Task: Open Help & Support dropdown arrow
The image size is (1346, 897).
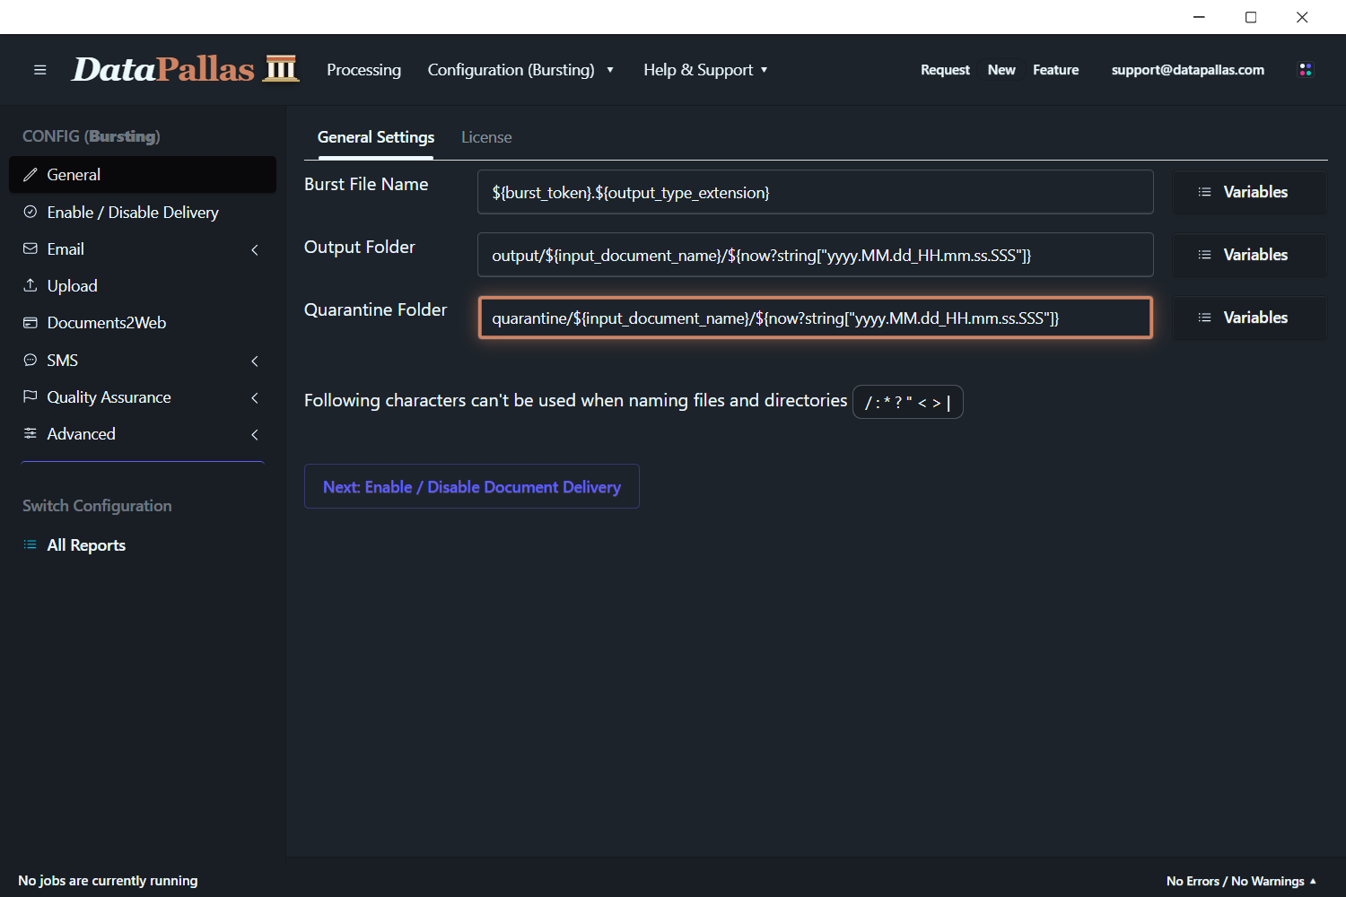Action: click(765, 70)
